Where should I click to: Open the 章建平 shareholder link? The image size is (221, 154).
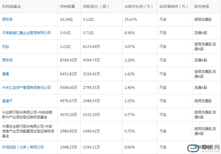click(x=7, y=101)
